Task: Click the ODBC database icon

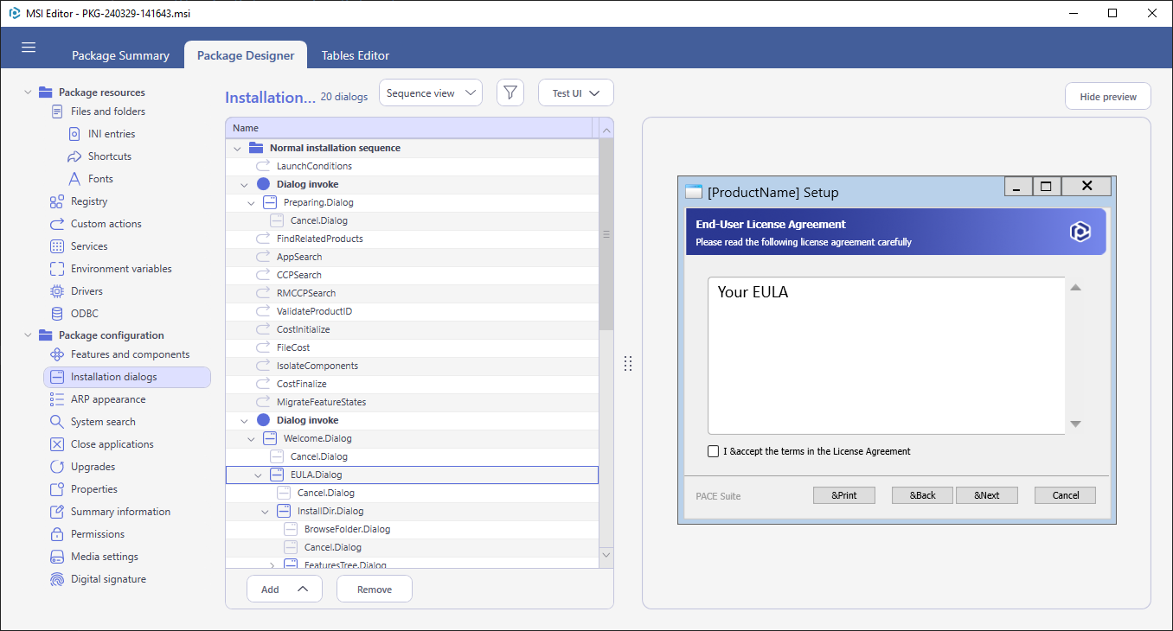Action: 57,314
